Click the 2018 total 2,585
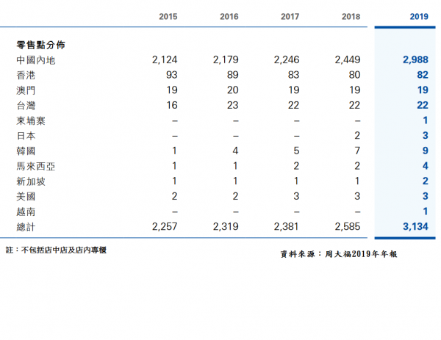The width and height of the screenshot is (441, 340). (348, 227)
